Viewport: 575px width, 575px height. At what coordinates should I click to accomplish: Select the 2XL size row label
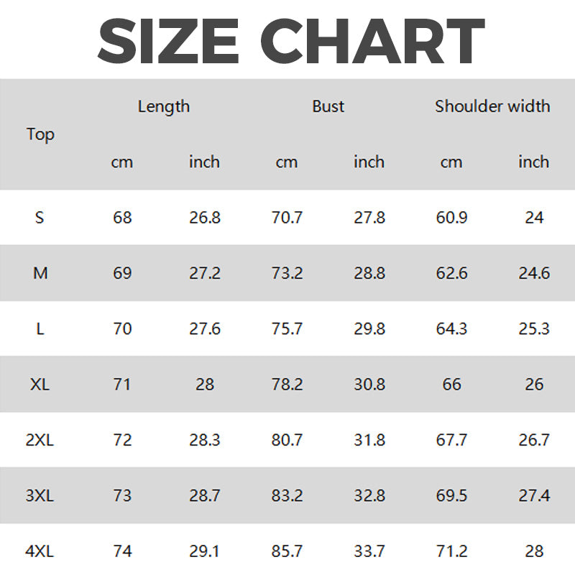pyautogui.click(x=40, y=440)
